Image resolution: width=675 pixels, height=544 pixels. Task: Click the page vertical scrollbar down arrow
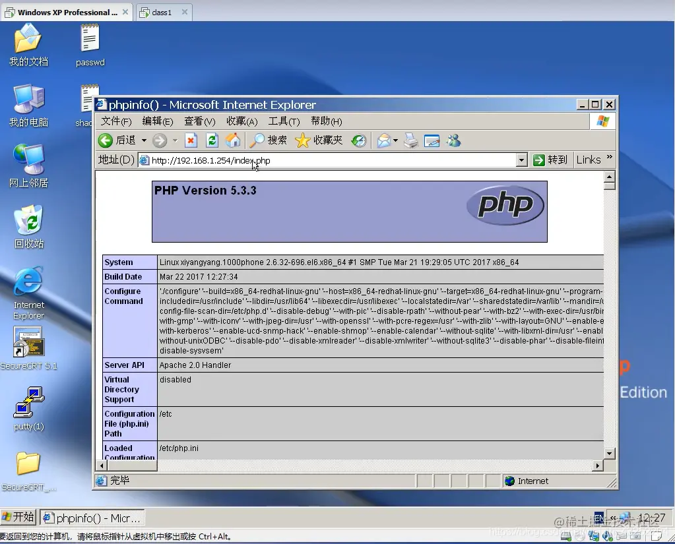coord(609,453)
